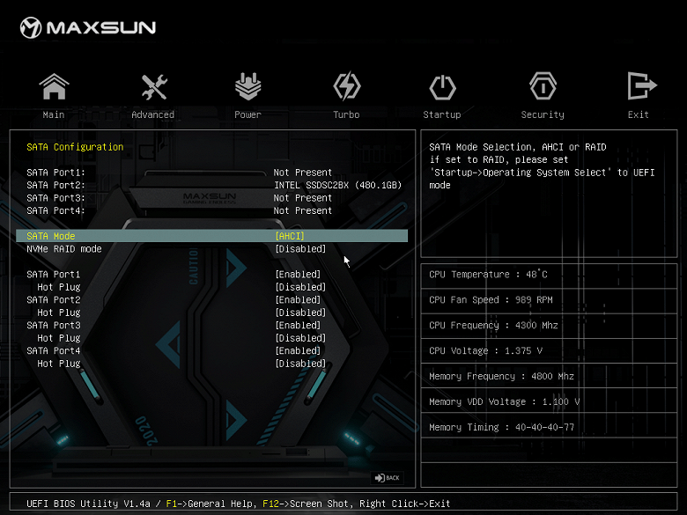Click the Back arrow button
This screenshot has width=687, height=515.
(388, 478)
